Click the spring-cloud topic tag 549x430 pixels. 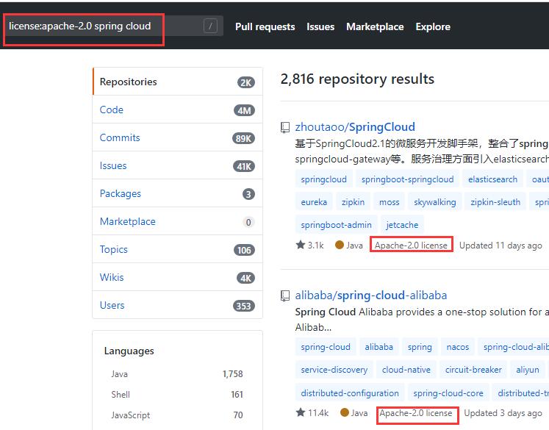[326, 347]
